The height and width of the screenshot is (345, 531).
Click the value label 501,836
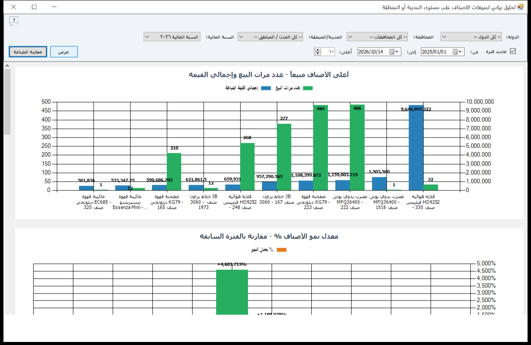86,180
